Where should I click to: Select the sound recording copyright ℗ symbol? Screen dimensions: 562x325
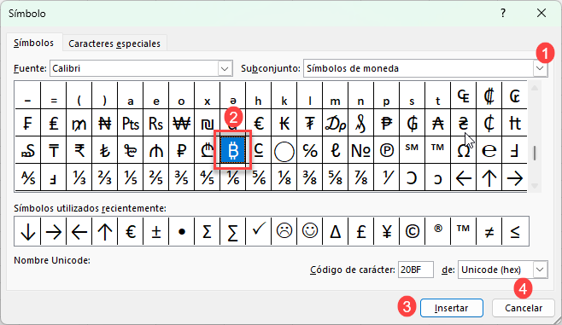point(386,150)
